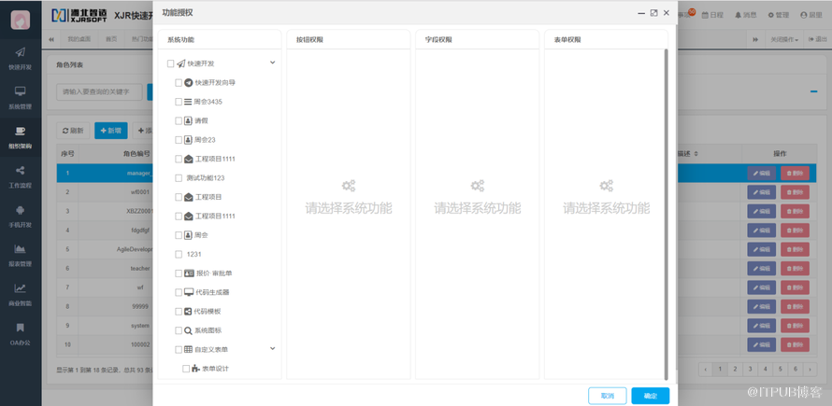Select the 报价-审批单 checkbox

click(179, 273)
